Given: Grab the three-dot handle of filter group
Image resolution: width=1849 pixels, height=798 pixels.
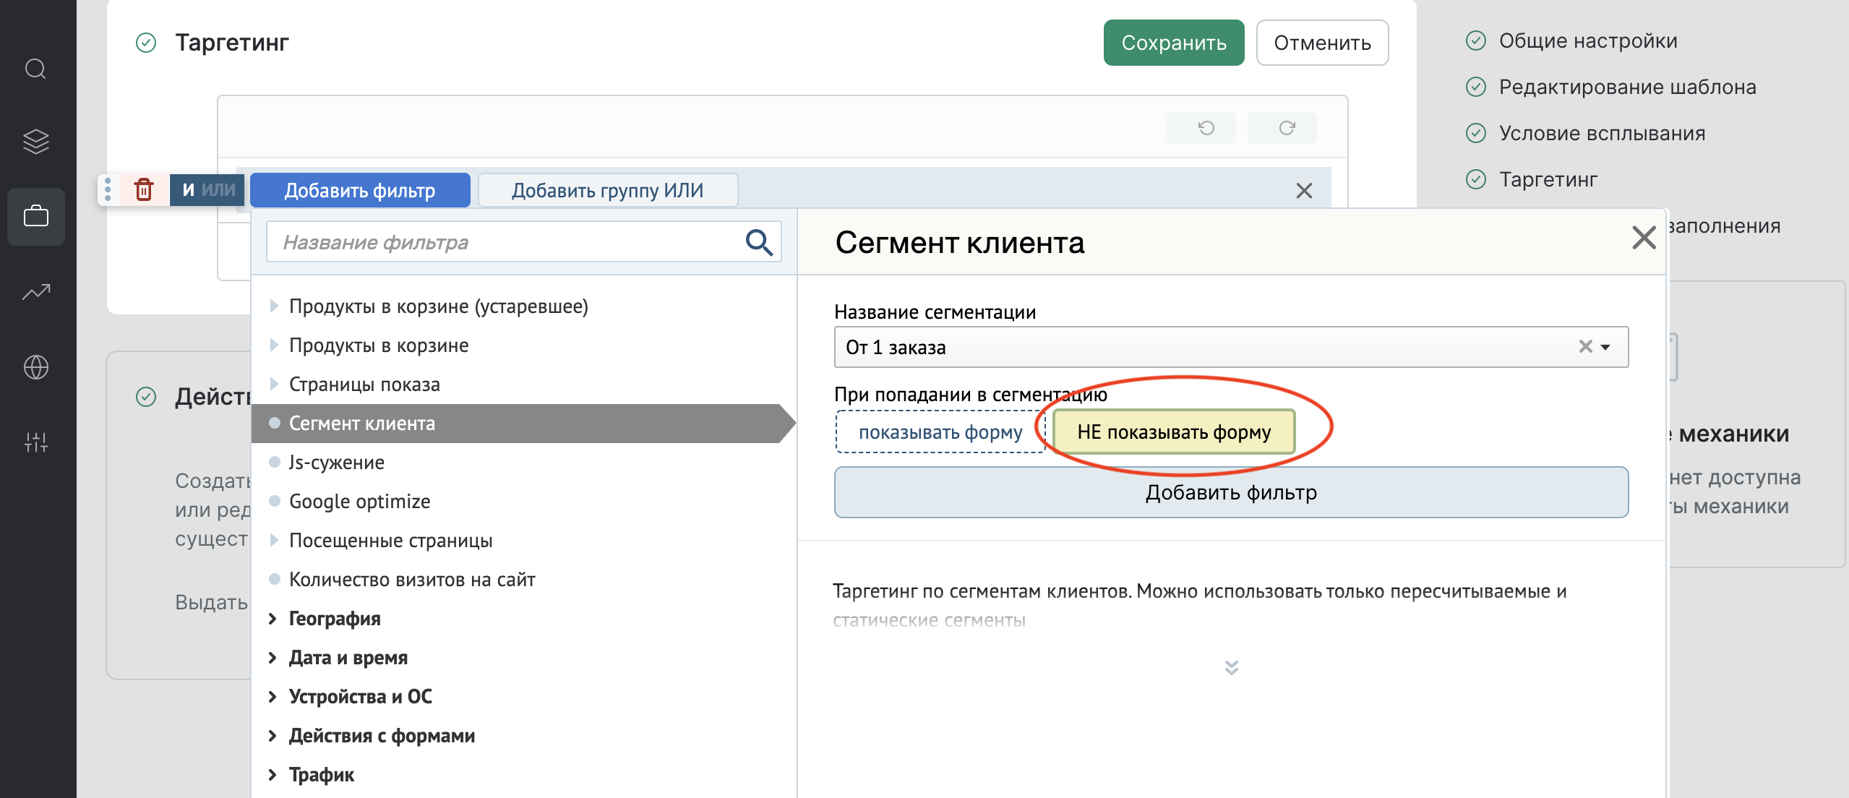Looking at the screenshot, I should coord(107,189).
